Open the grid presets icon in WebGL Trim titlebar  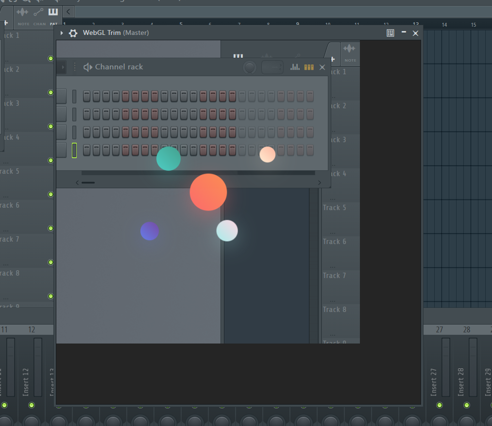(390, 33)
